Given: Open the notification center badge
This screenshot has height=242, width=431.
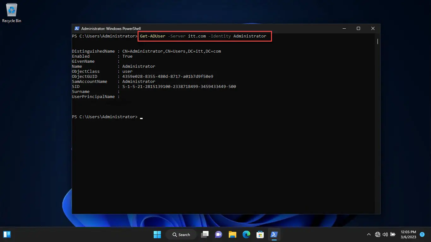Looking at the screenshot, I should 422,234.
